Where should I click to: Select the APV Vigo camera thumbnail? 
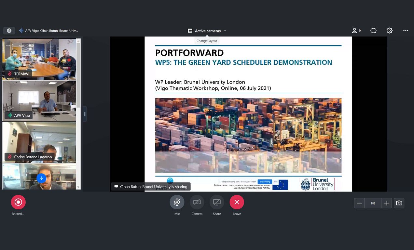(39, 101)
